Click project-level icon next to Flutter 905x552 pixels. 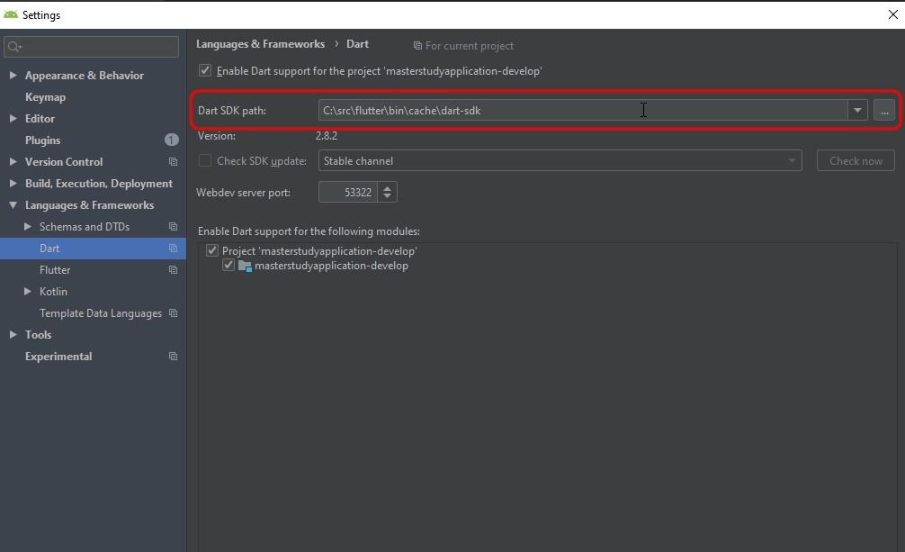(x=173, y=270)
